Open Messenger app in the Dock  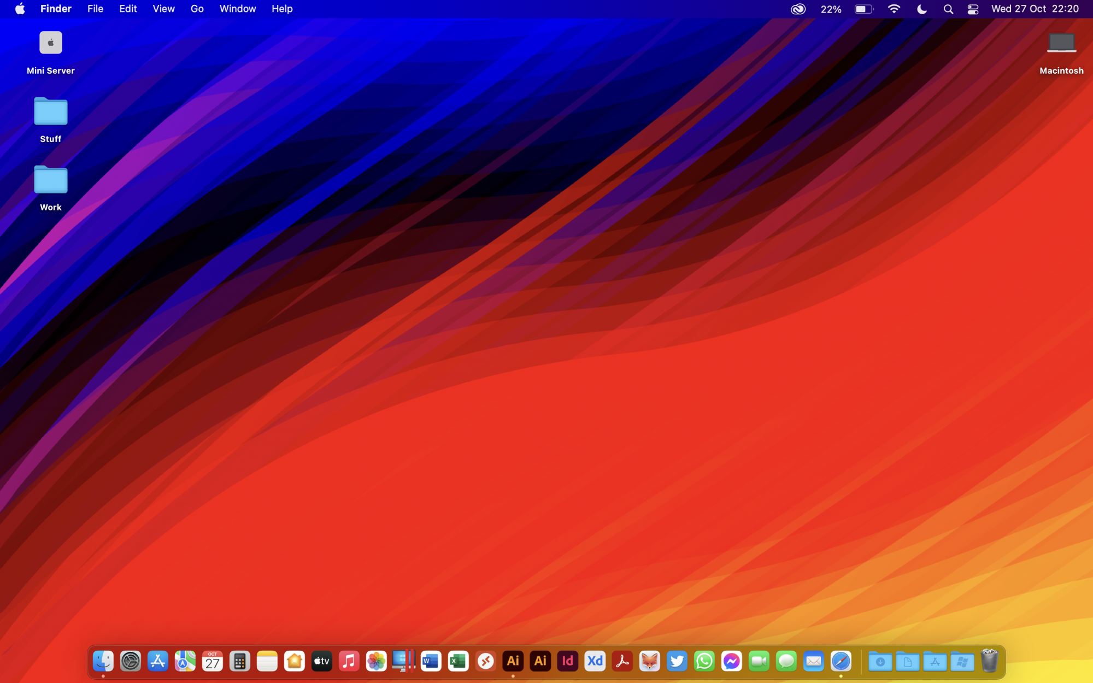(x=731, y=662)
